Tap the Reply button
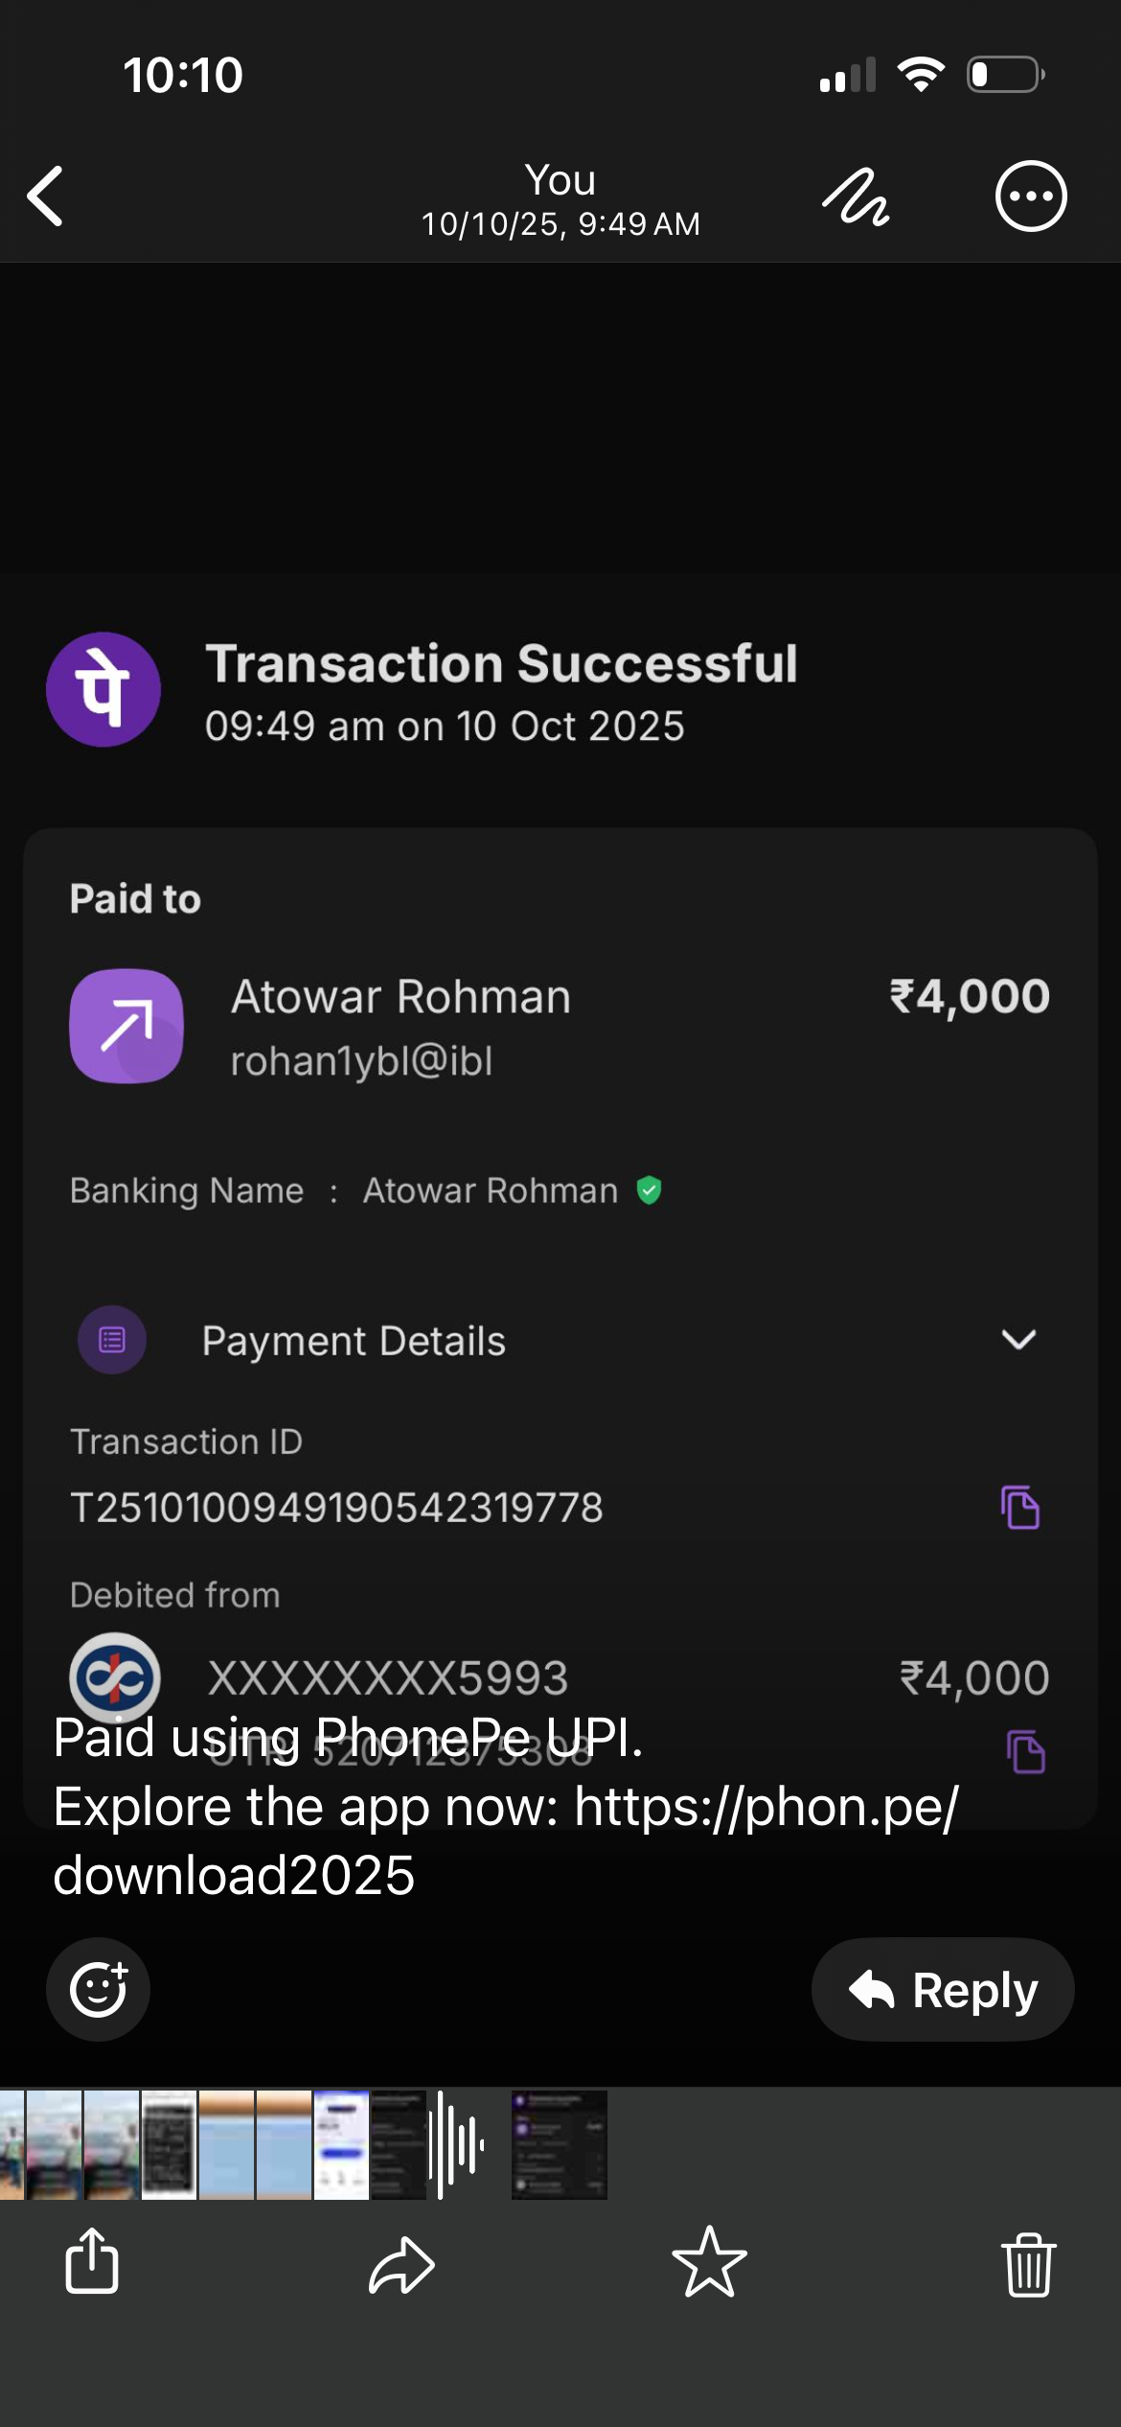 943,1989
